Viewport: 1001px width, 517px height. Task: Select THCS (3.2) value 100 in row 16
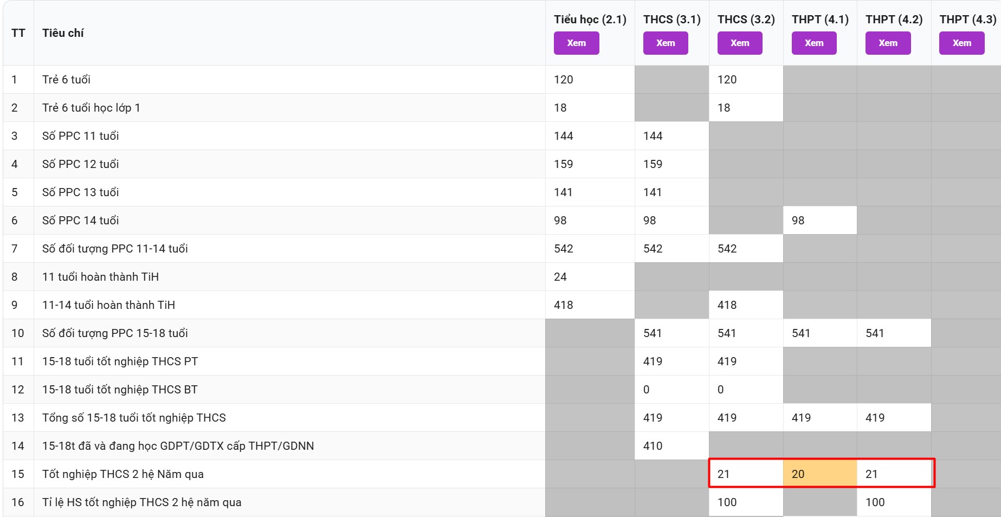coord(727,502)
